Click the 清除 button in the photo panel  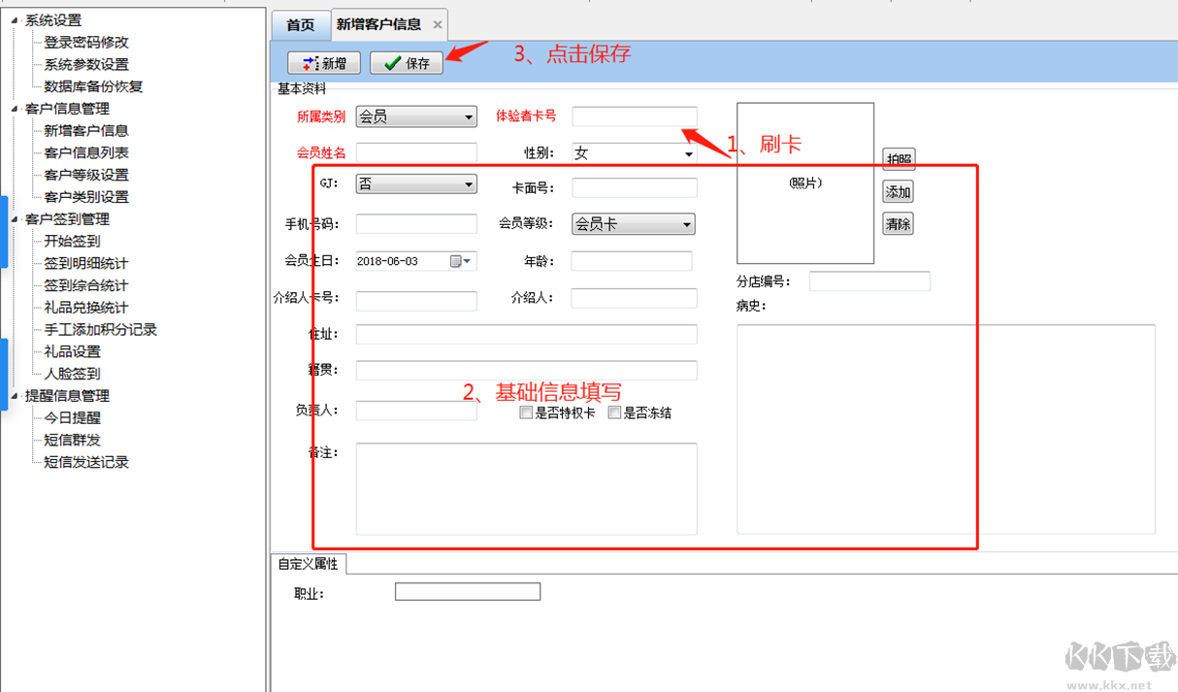(897, 223)
